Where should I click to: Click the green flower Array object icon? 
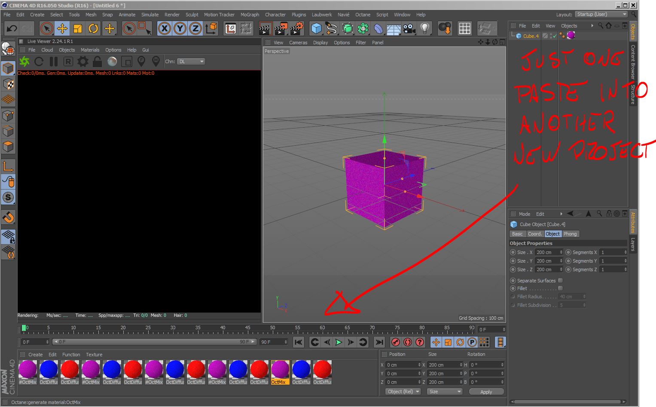click(363, 29)
